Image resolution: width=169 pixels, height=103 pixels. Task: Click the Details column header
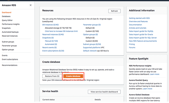tap(98, 100)
